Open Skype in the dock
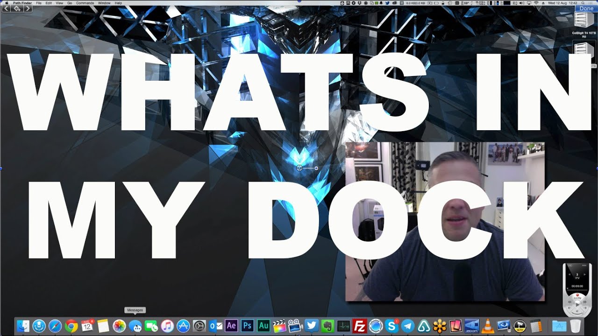 [392, 326]
